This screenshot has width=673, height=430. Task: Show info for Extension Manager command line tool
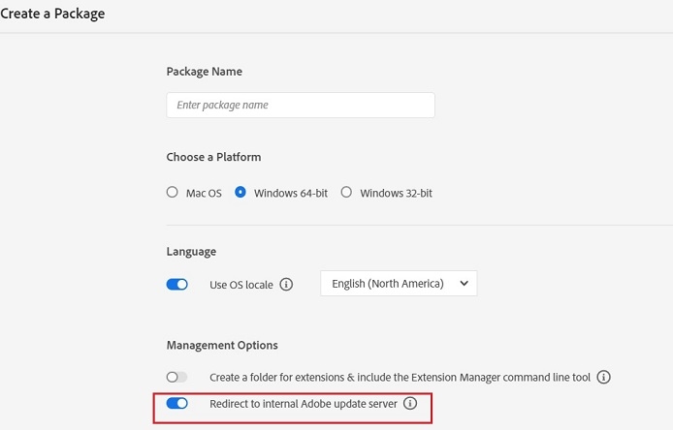(x=604, y=377)
